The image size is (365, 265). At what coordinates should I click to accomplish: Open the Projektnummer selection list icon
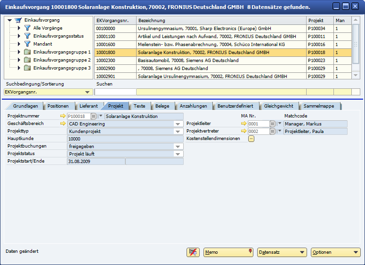point(93,116)
